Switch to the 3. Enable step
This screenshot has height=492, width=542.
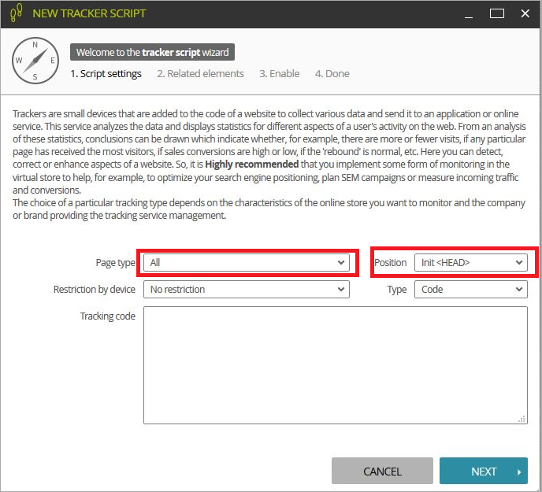tap(280, 74)
